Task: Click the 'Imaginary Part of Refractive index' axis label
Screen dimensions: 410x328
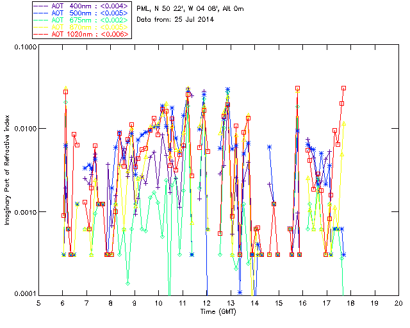Action: [7, 170]
